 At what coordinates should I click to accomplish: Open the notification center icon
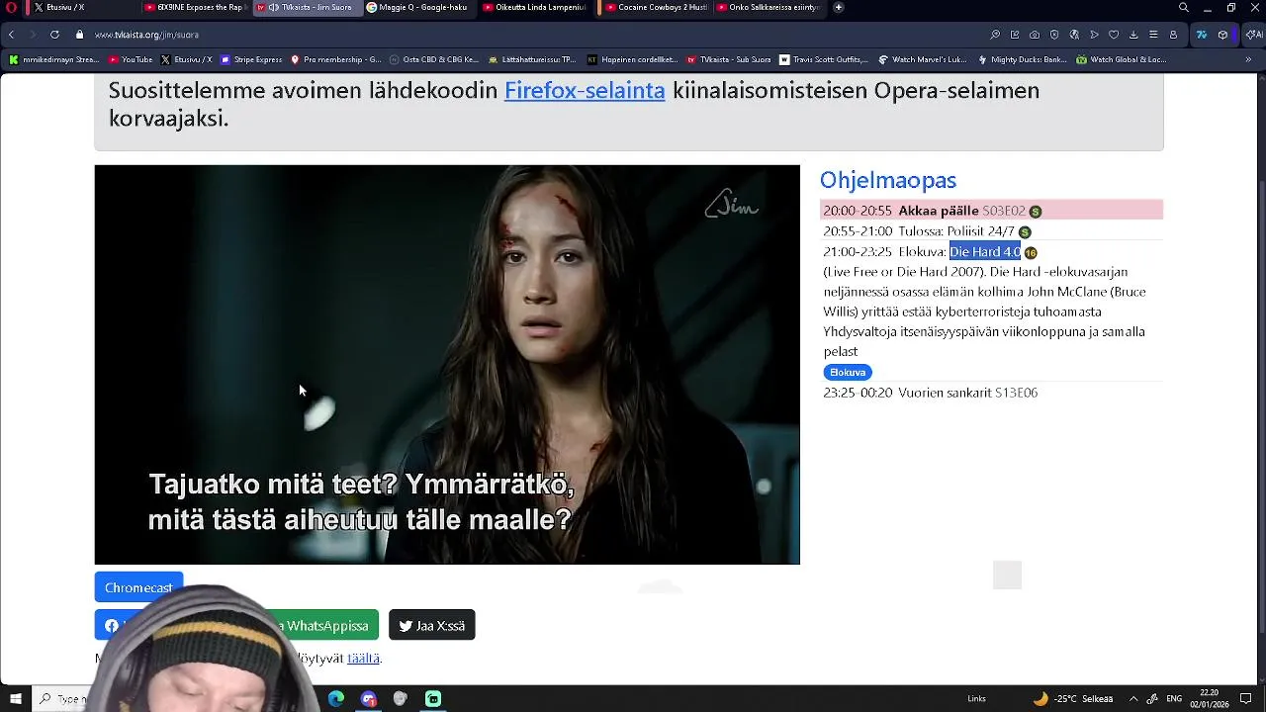tap(1246, 699)
